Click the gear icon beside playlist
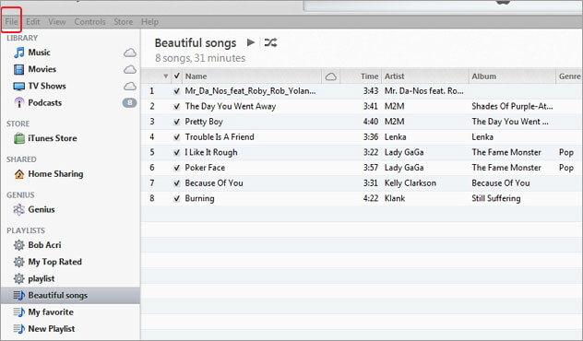 [x=19, y=278]
